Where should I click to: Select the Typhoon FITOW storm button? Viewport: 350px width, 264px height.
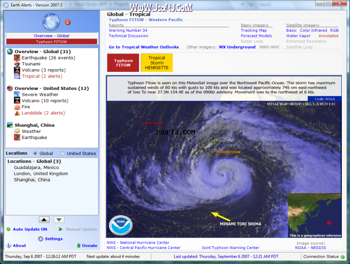[x=123, y=63]
